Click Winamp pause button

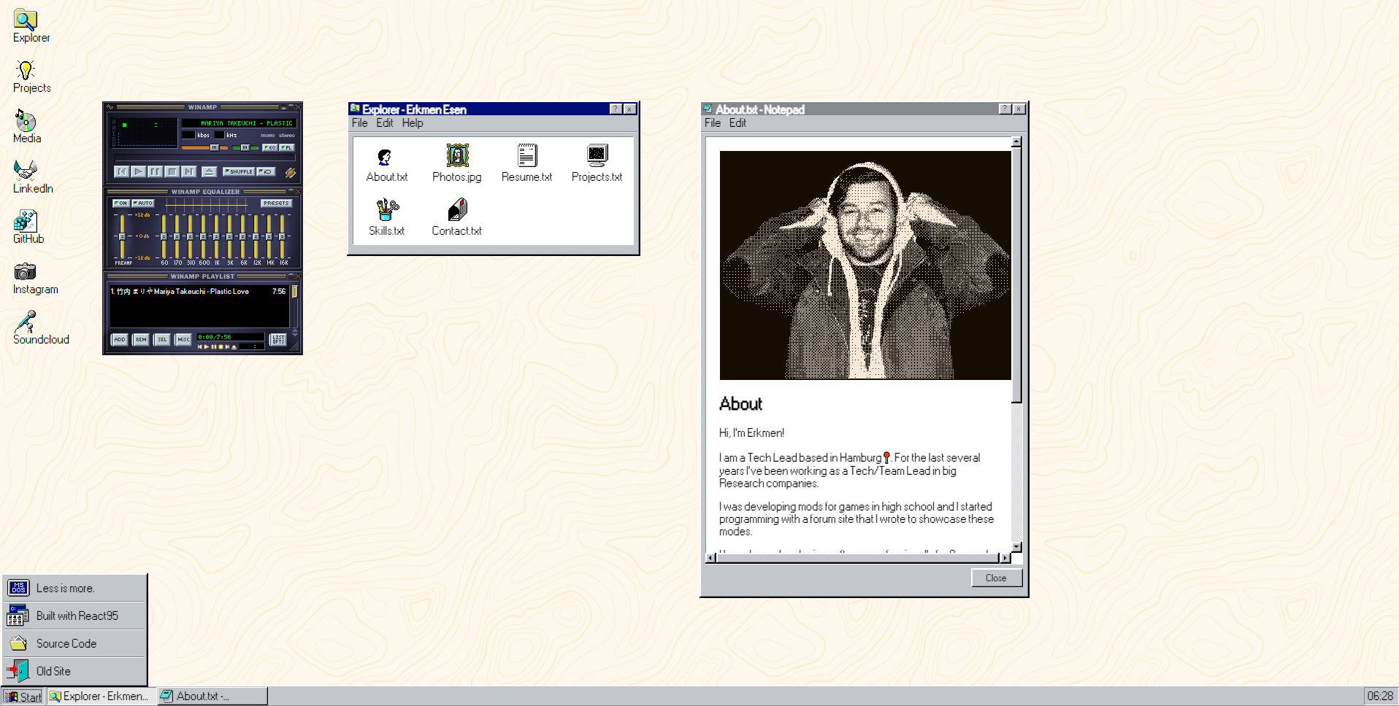156,171
